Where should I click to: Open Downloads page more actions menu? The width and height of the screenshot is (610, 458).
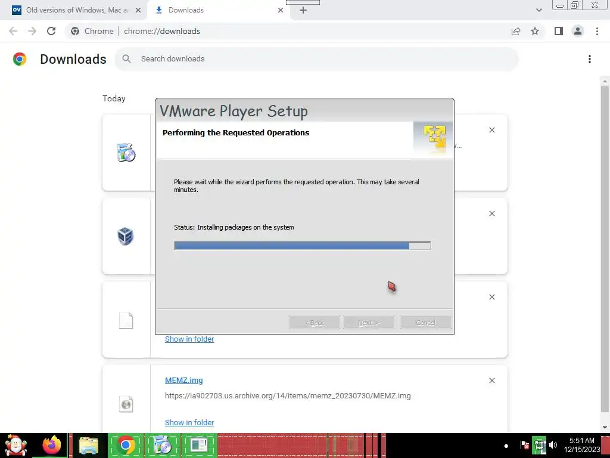coord(590,59)
